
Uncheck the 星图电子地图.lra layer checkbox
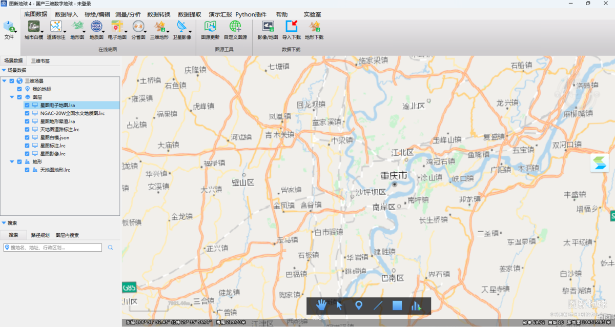pyautogui.click(x=27, y=105)
